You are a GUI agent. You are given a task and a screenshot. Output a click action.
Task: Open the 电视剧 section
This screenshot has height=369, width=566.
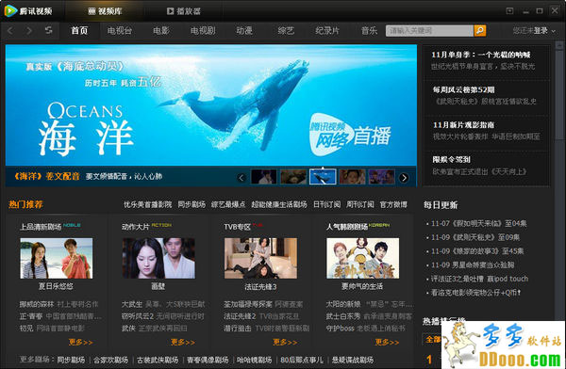[x=203, y=31]
